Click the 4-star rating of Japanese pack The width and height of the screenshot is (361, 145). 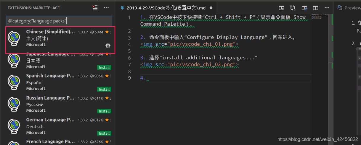coord(108,54)
